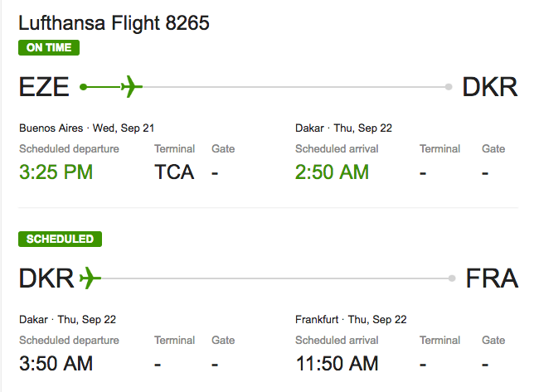Click the gray endpoint dot before DKR
Viewport: 534px width, 392px height.
pyautogui.click(x=449, y=87)
